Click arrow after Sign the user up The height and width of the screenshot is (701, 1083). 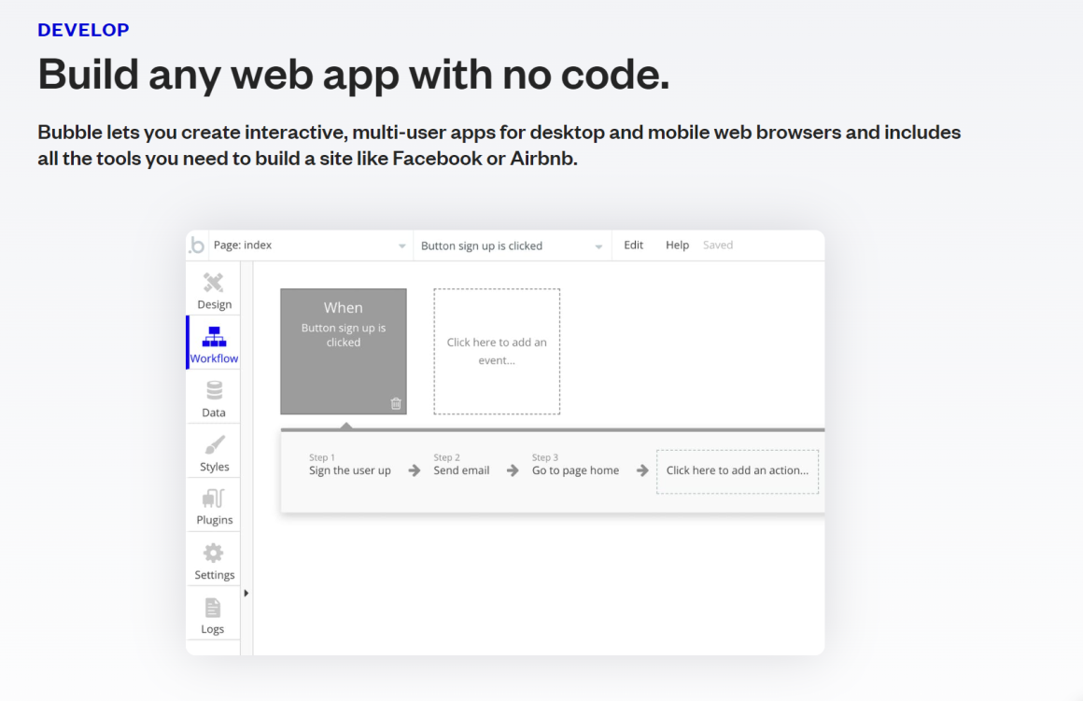tap(414, 470)
